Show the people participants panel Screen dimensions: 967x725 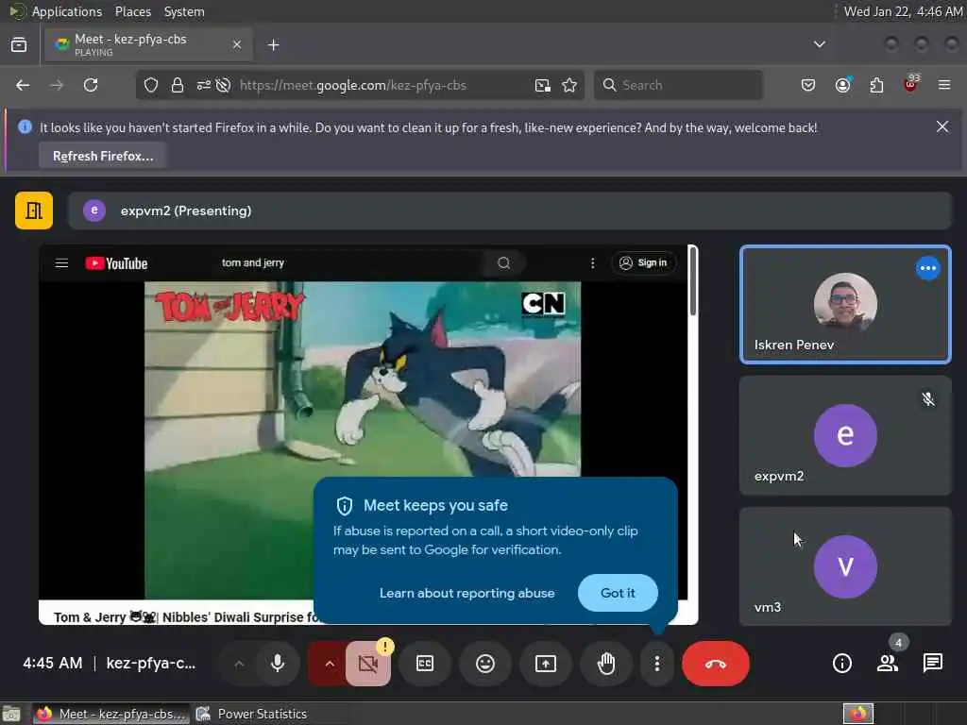click(888, 664)
